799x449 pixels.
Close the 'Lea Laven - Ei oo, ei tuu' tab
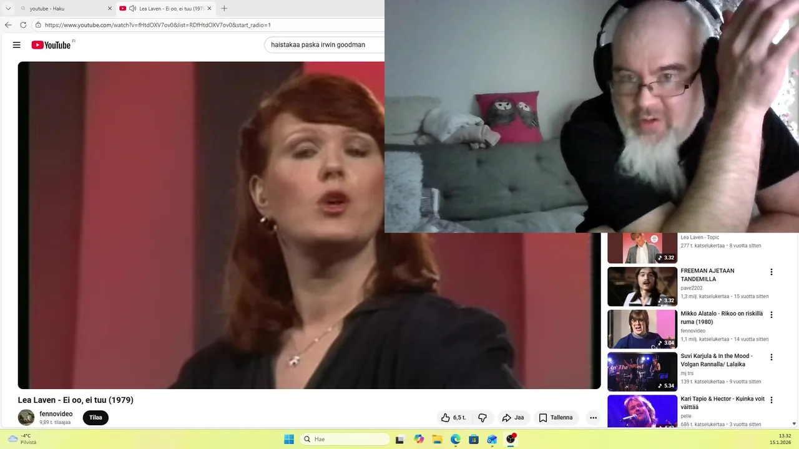[x=209, y=9]
